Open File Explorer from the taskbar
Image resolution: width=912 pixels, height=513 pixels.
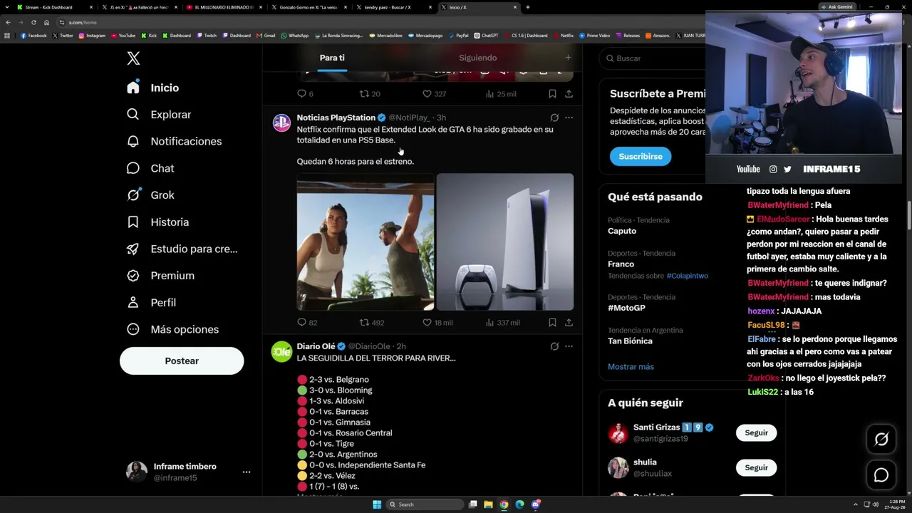point(488,504)
